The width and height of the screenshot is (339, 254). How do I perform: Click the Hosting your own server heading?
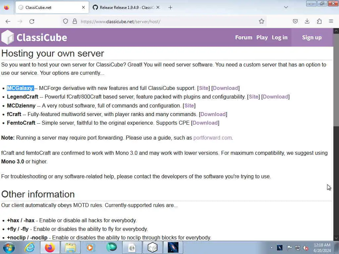click(x=53, y=53)
